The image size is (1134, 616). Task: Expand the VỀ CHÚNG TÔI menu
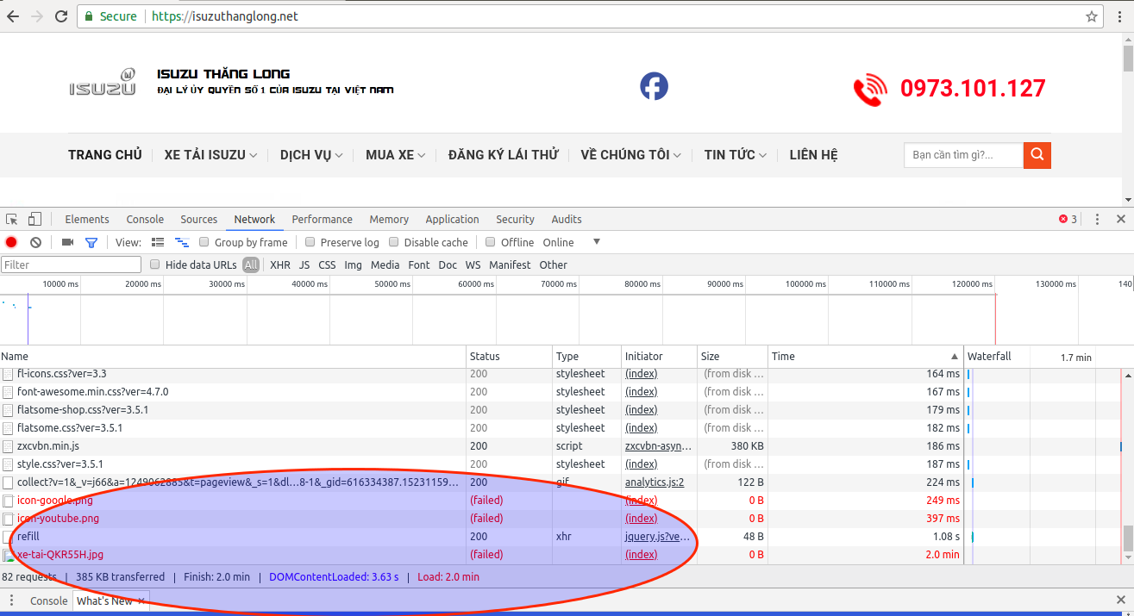630,155
